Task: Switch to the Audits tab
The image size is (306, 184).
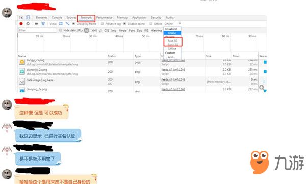Action: 170,17
